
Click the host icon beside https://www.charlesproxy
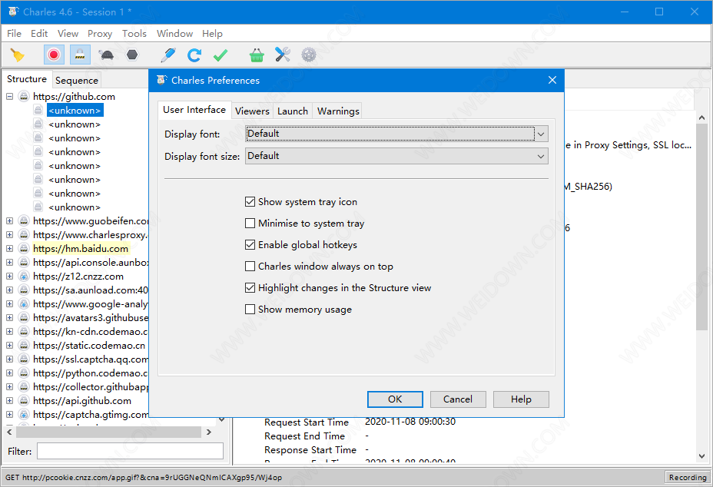[x=24, y=234]
